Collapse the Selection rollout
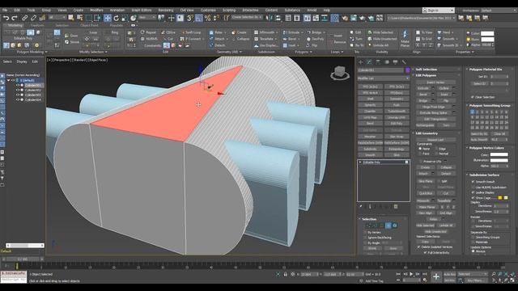Viewport: 518px width, 291px height. 369,219
